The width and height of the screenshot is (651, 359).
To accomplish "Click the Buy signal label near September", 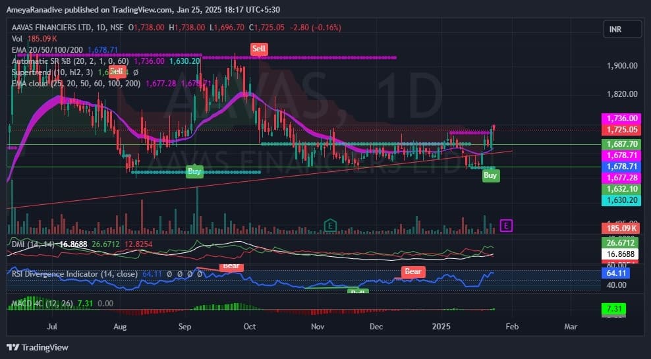I will 194,171.
